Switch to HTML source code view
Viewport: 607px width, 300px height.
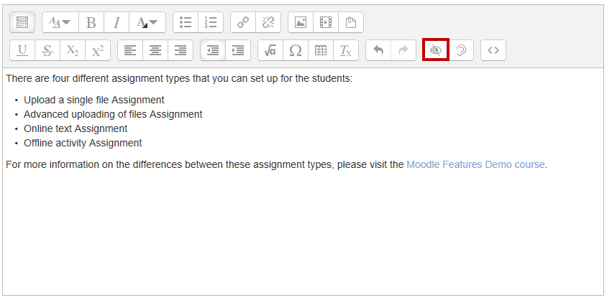click(493, 50)
